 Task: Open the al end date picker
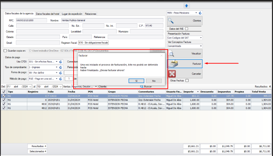tap(61, 87)
